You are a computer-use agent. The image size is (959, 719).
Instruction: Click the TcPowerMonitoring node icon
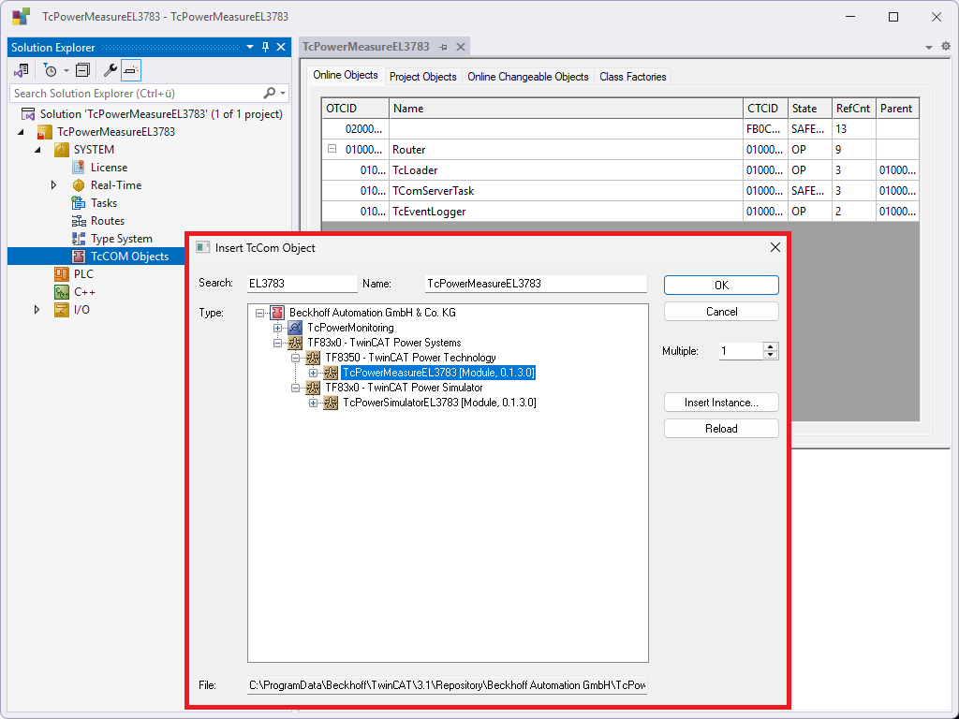point(295,328)
